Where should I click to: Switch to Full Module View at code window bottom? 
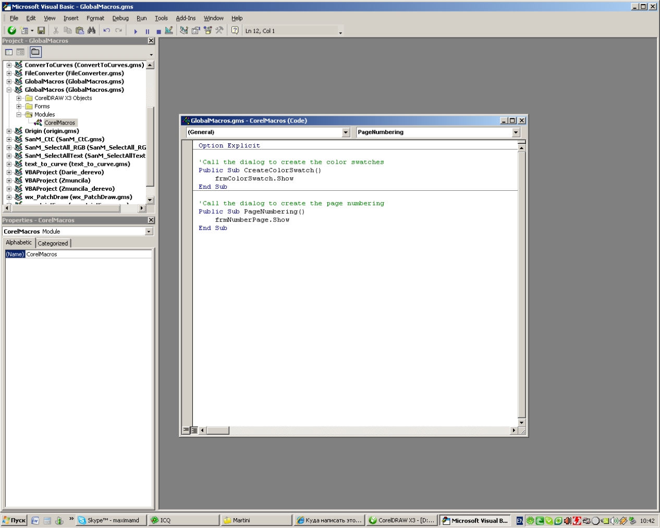coord(194,431)
